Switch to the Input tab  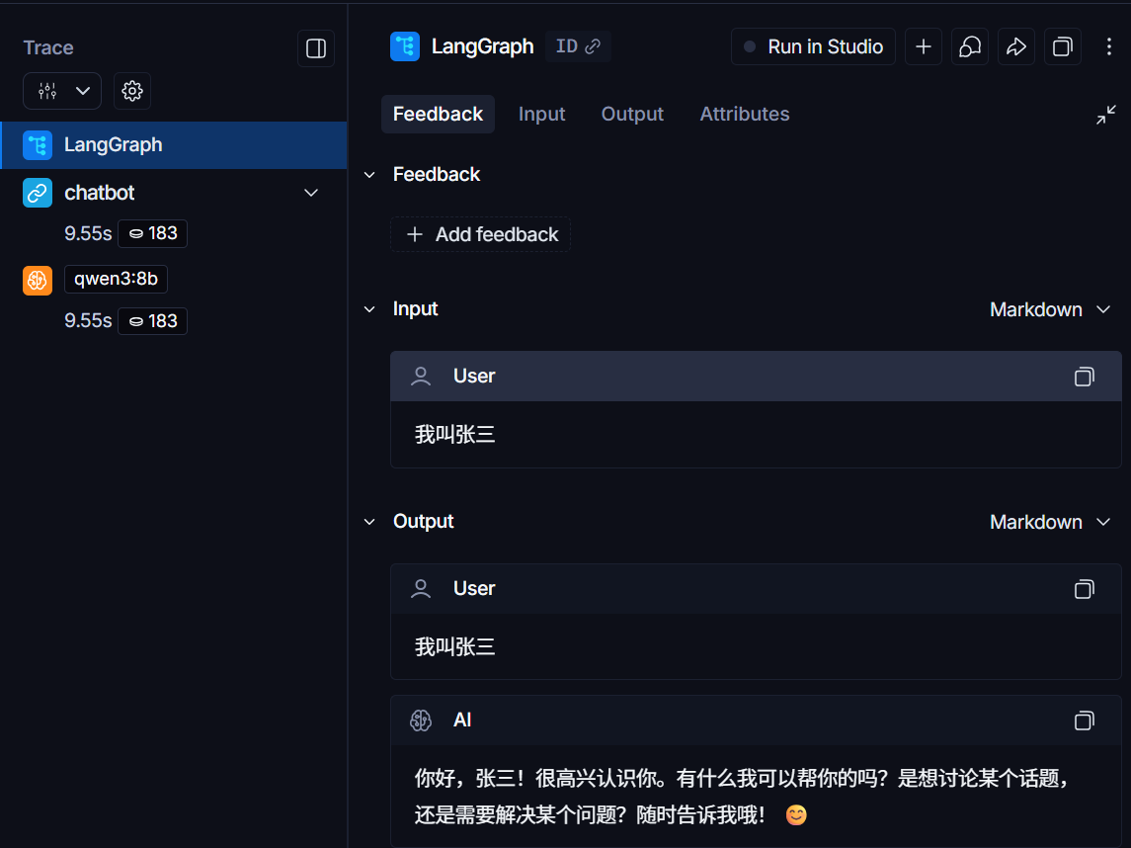[541, 114]
